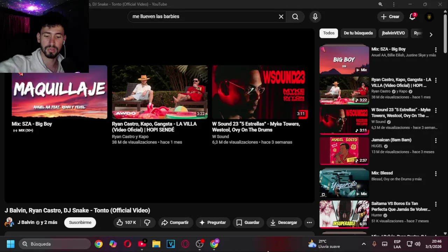The image size is (448, 252).
Task: Open the Crear menu
Action: coord(390,16)
